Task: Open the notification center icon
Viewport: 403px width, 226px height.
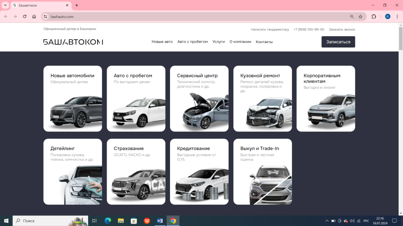Action: click(x=394, y=221)
